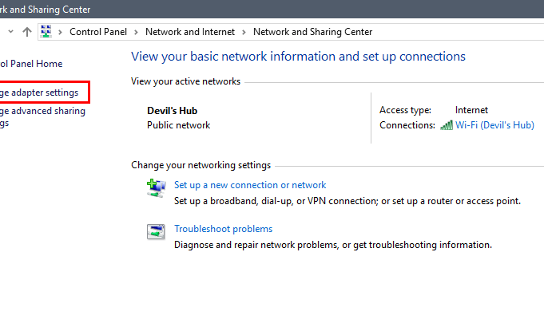This screenshot has height=319, width=544.
Task: Click the Troubleshoot problems icon
Action: (x=156, y=232)
